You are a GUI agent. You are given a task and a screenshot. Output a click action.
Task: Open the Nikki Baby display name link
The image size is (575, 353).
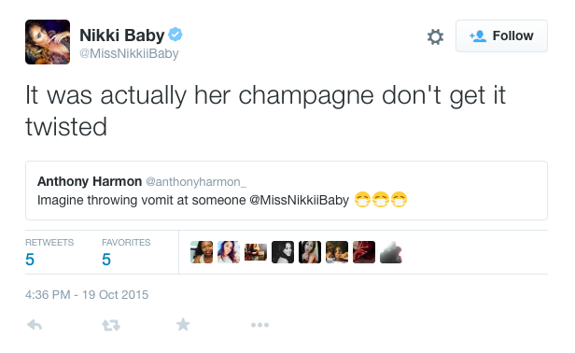pos(121,35)
